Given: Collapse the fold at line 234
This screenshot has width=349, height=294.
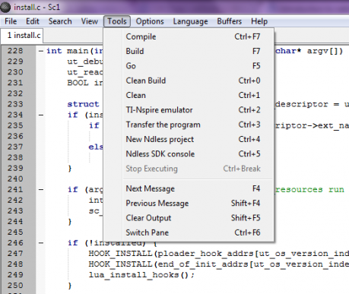Looking at the screenshot, I should tap(41, 115).
